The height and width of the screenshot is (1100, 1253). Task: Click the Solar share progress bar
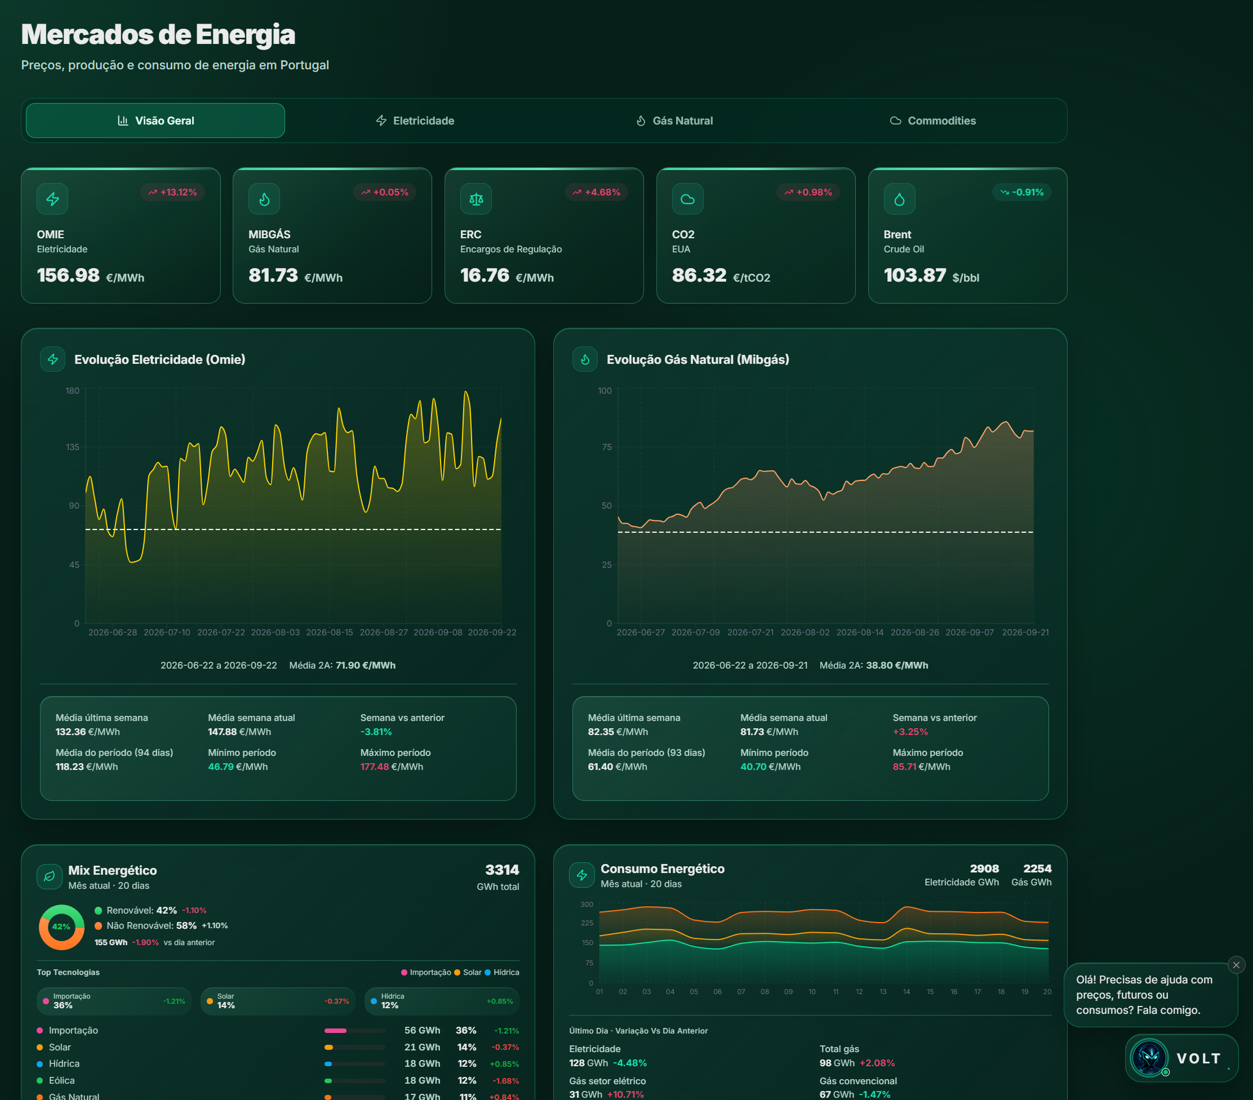354,1047
